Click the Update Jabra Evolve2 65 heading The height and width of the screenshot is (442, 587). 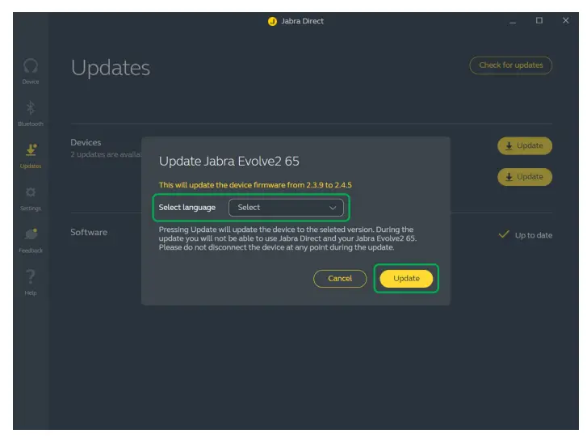point(229,161)
